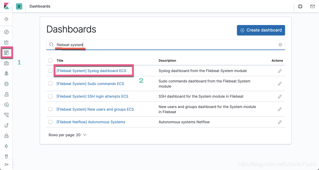Open Dashboard icon in sidebar

coord(7,53)
